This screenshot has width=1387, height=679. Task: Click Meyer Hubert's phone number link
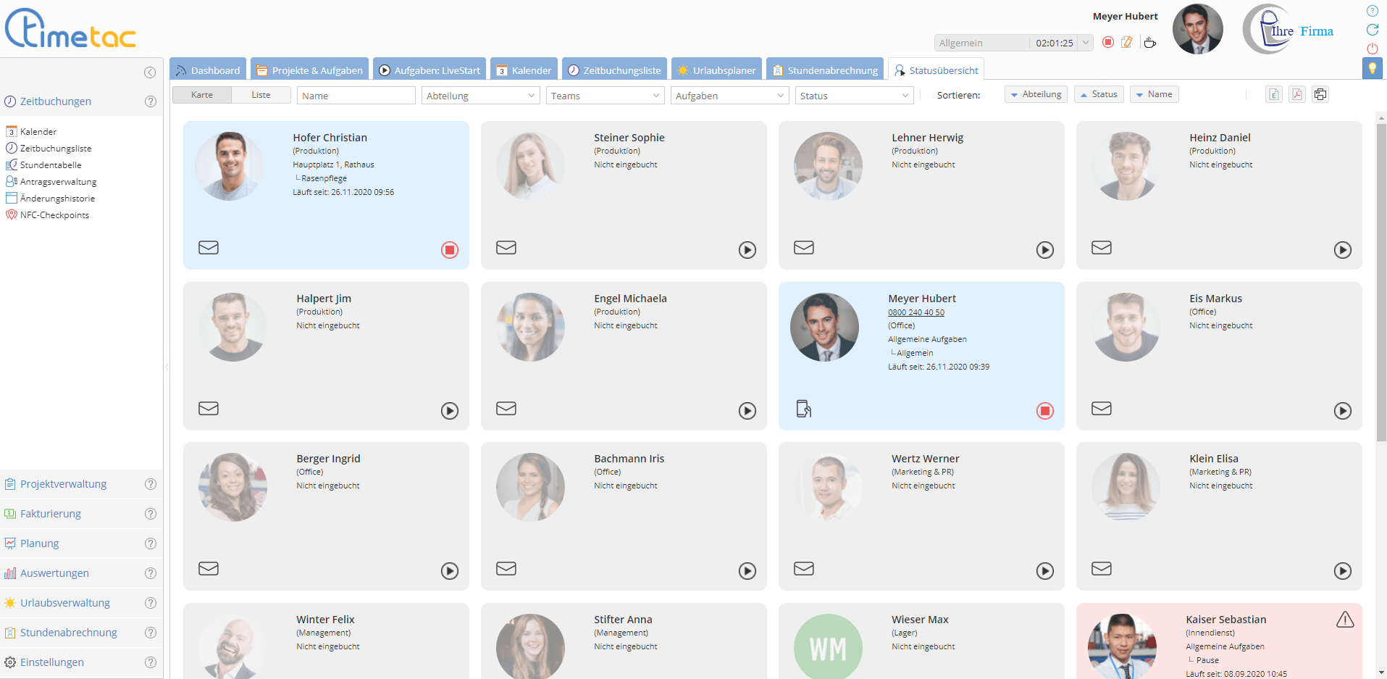[x=916, y=312]
